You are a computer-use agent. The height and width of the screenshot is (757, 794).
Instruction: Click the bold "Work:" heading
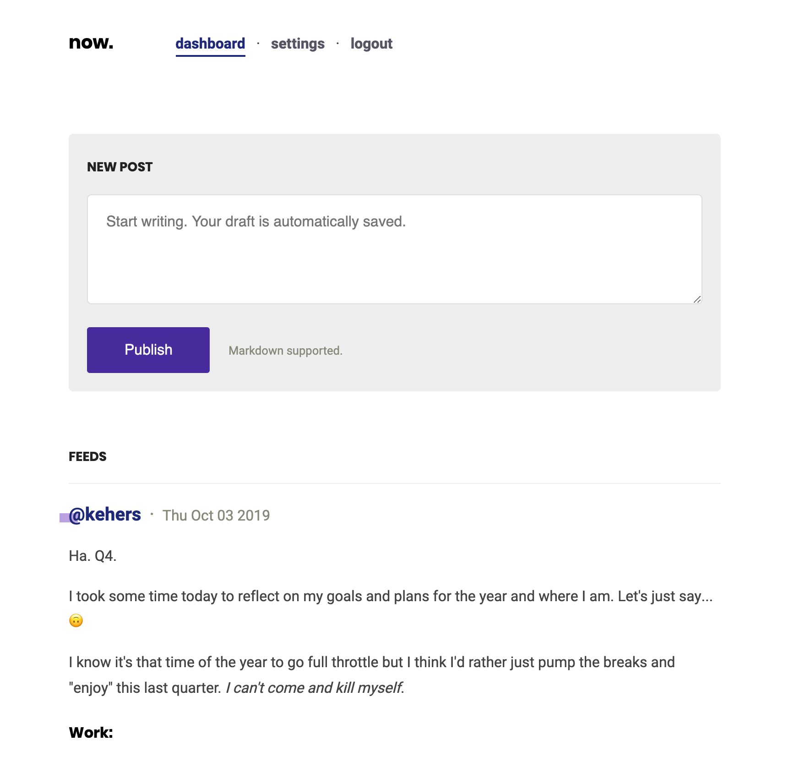(91, 733)
